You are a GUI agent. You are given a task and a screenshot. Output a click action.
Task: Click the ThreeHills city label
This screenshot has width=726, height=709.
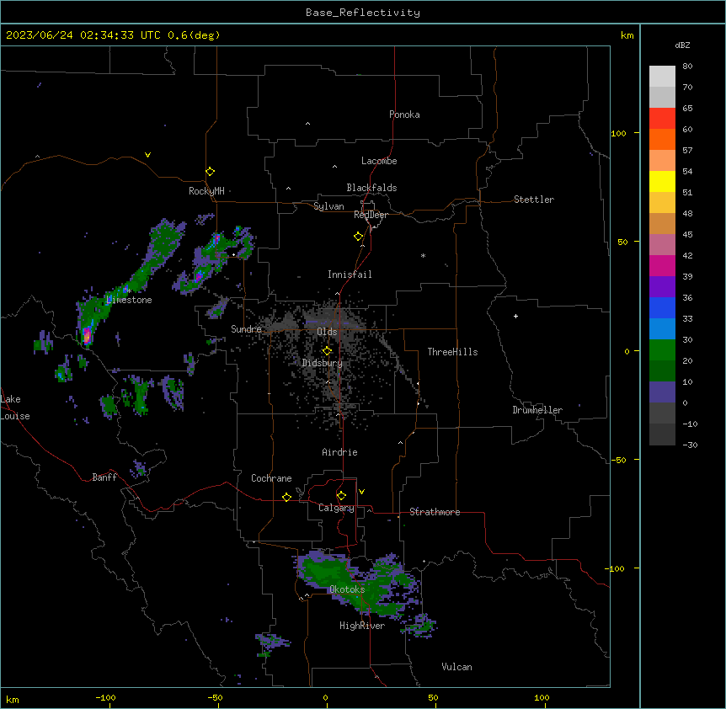click(452, 352)
